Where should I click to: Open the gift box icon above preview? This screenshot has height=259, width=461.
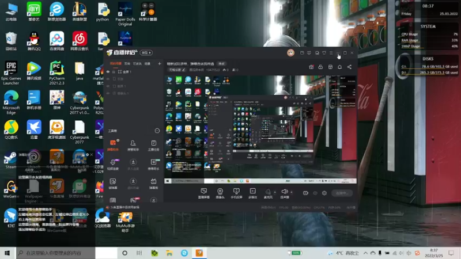(x=311, y=67)
